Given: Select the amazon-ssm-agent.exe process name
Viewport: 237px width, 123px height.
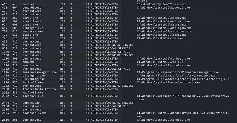Looking at the screenshot, I should pyautogui.click(x=40, y=72).
